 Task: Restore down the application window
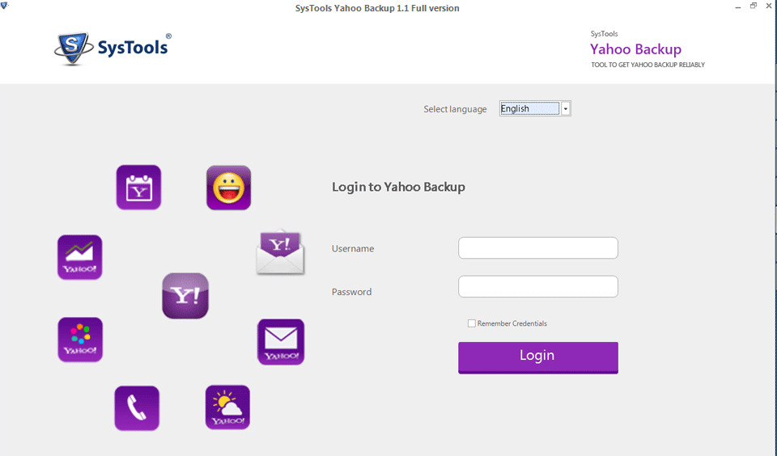coord(754,6)
